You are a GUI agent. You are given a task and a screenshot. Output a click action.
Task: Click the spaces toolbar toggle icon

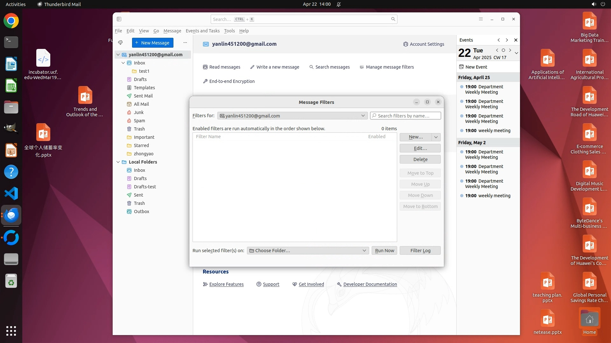(x=119, y=19)
